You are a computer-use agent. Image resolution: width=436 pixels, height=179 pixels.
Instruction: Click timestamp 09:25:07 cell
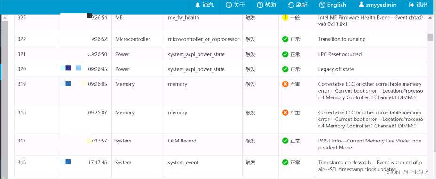[98, 112]
